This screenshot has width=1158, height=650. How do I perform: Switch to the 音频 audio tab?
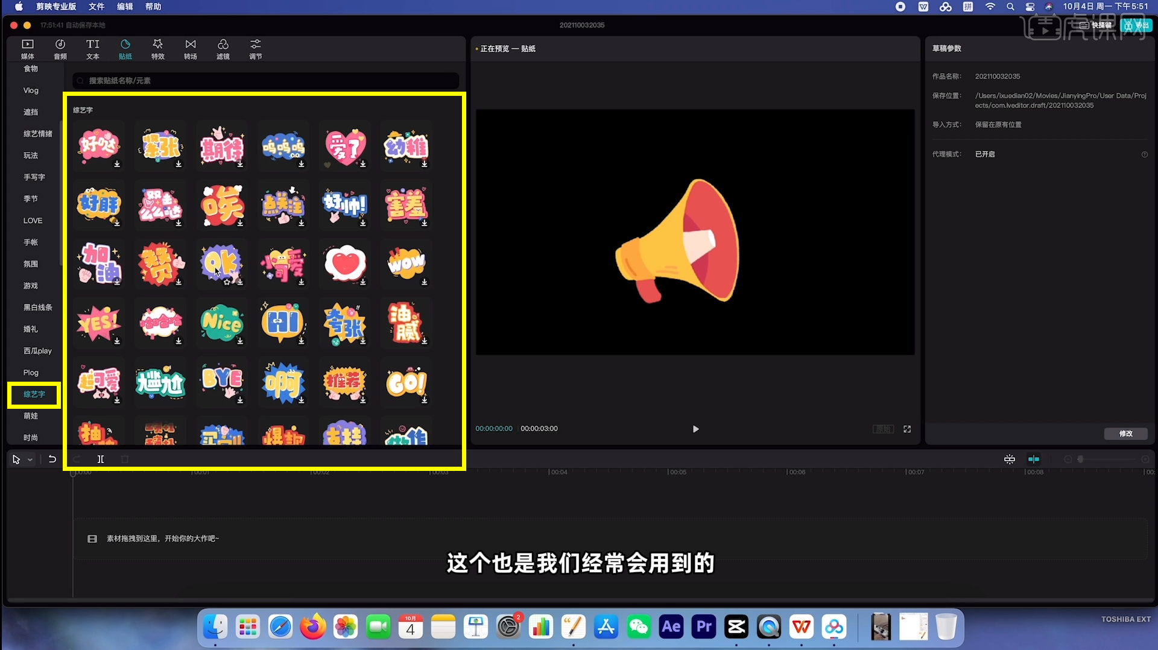[60, 49]
